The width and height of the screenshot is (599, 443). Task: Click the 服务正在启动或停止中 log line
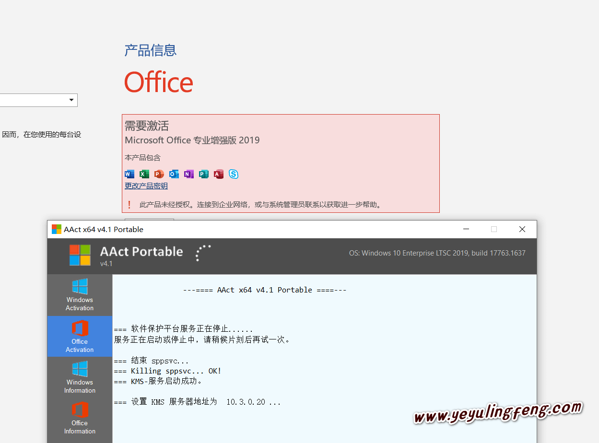[x=202, y=340]
